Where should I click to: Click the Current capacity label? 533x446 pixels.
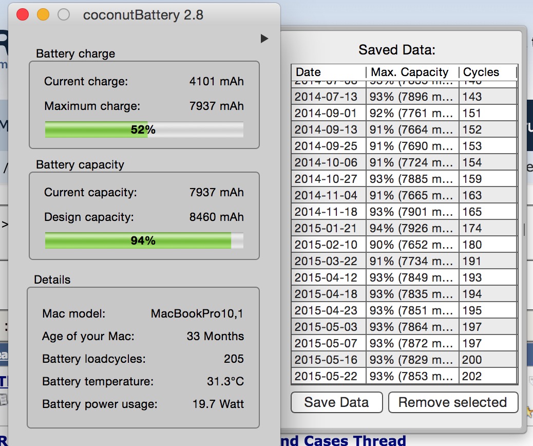(x=90, y=192)
